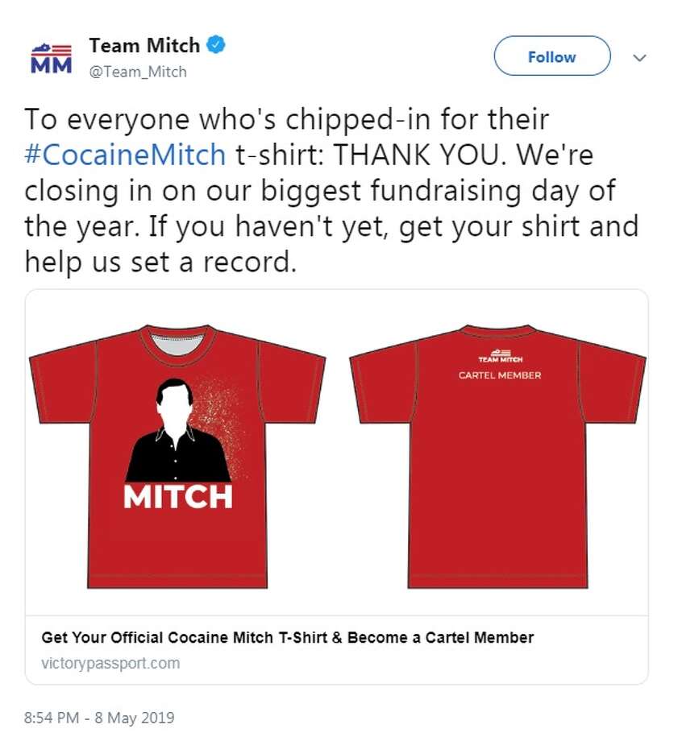The width and height of the screenshot is (678, 741).
Task: Click the 8:54 PM - 8 May 2019 timestamp
Action: [99, 718]
